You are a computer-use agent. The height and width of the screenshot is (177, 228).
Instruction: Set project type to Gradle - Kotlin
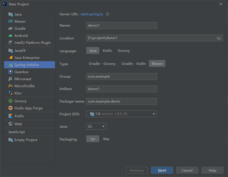134,64
